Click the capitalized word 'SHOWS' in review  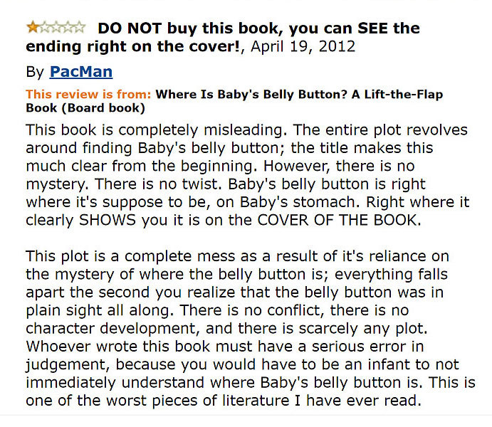point(108,220)
